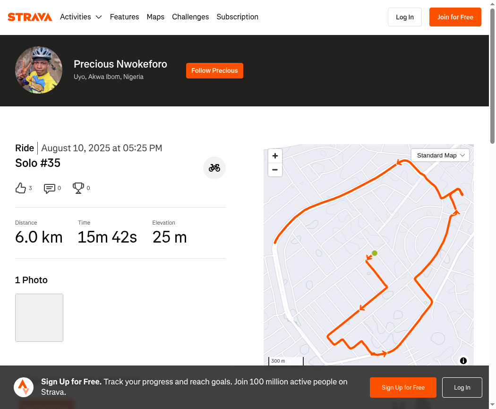Give kudos with the thumbs-up icon
Image resolution: width=496 pixels, height=409 pixels.
(20, 188)
